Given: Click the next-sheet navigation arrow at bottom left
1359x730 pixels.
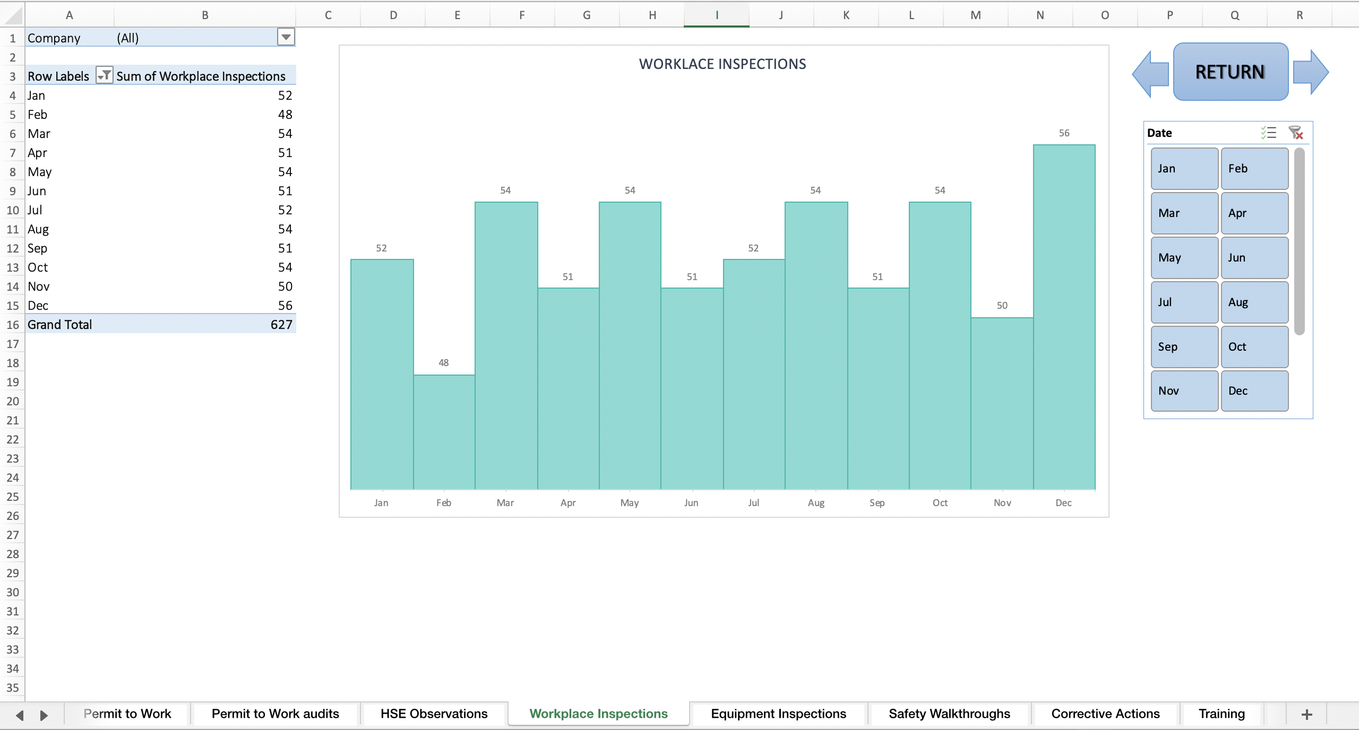Looking at the screenshot, I should (44, 714).
